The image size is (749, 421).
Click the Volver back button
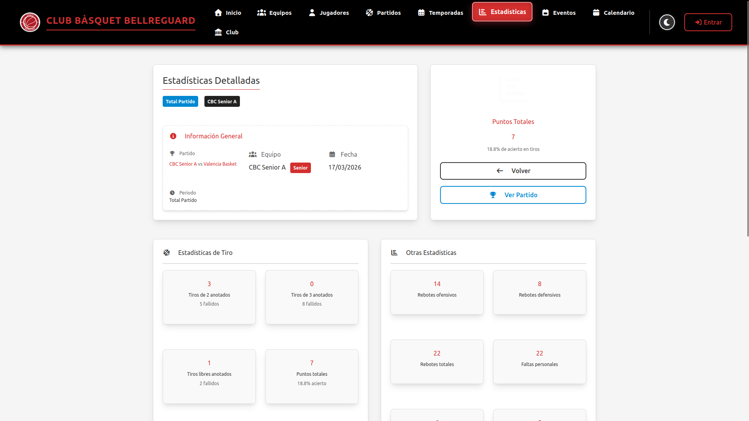coord(513,171)
